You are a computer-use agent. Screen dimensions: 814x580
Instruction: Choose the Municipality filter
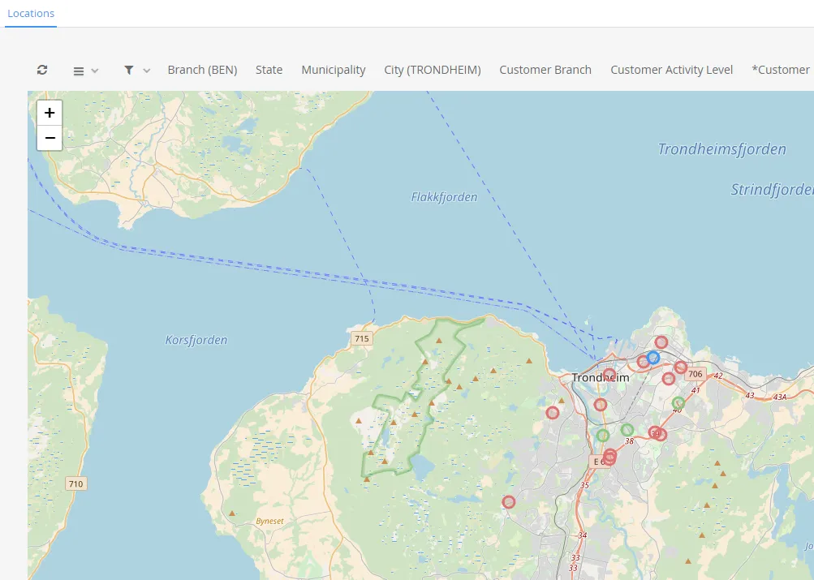(x=334, y=70)
